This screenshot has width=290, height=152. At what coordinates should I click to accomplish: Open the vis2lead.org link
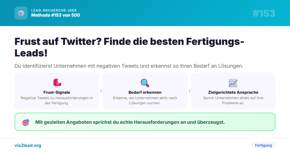28,145
